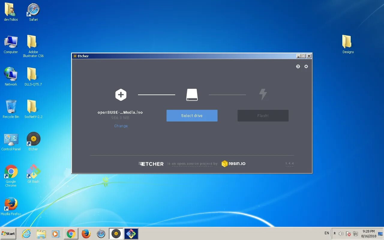Open the Windows Start menu
The width and height of the screenshot is (384, 240).
[x=8, y=233]
